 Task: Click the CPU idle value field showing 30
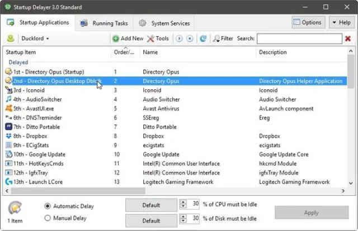pos(193,204)
